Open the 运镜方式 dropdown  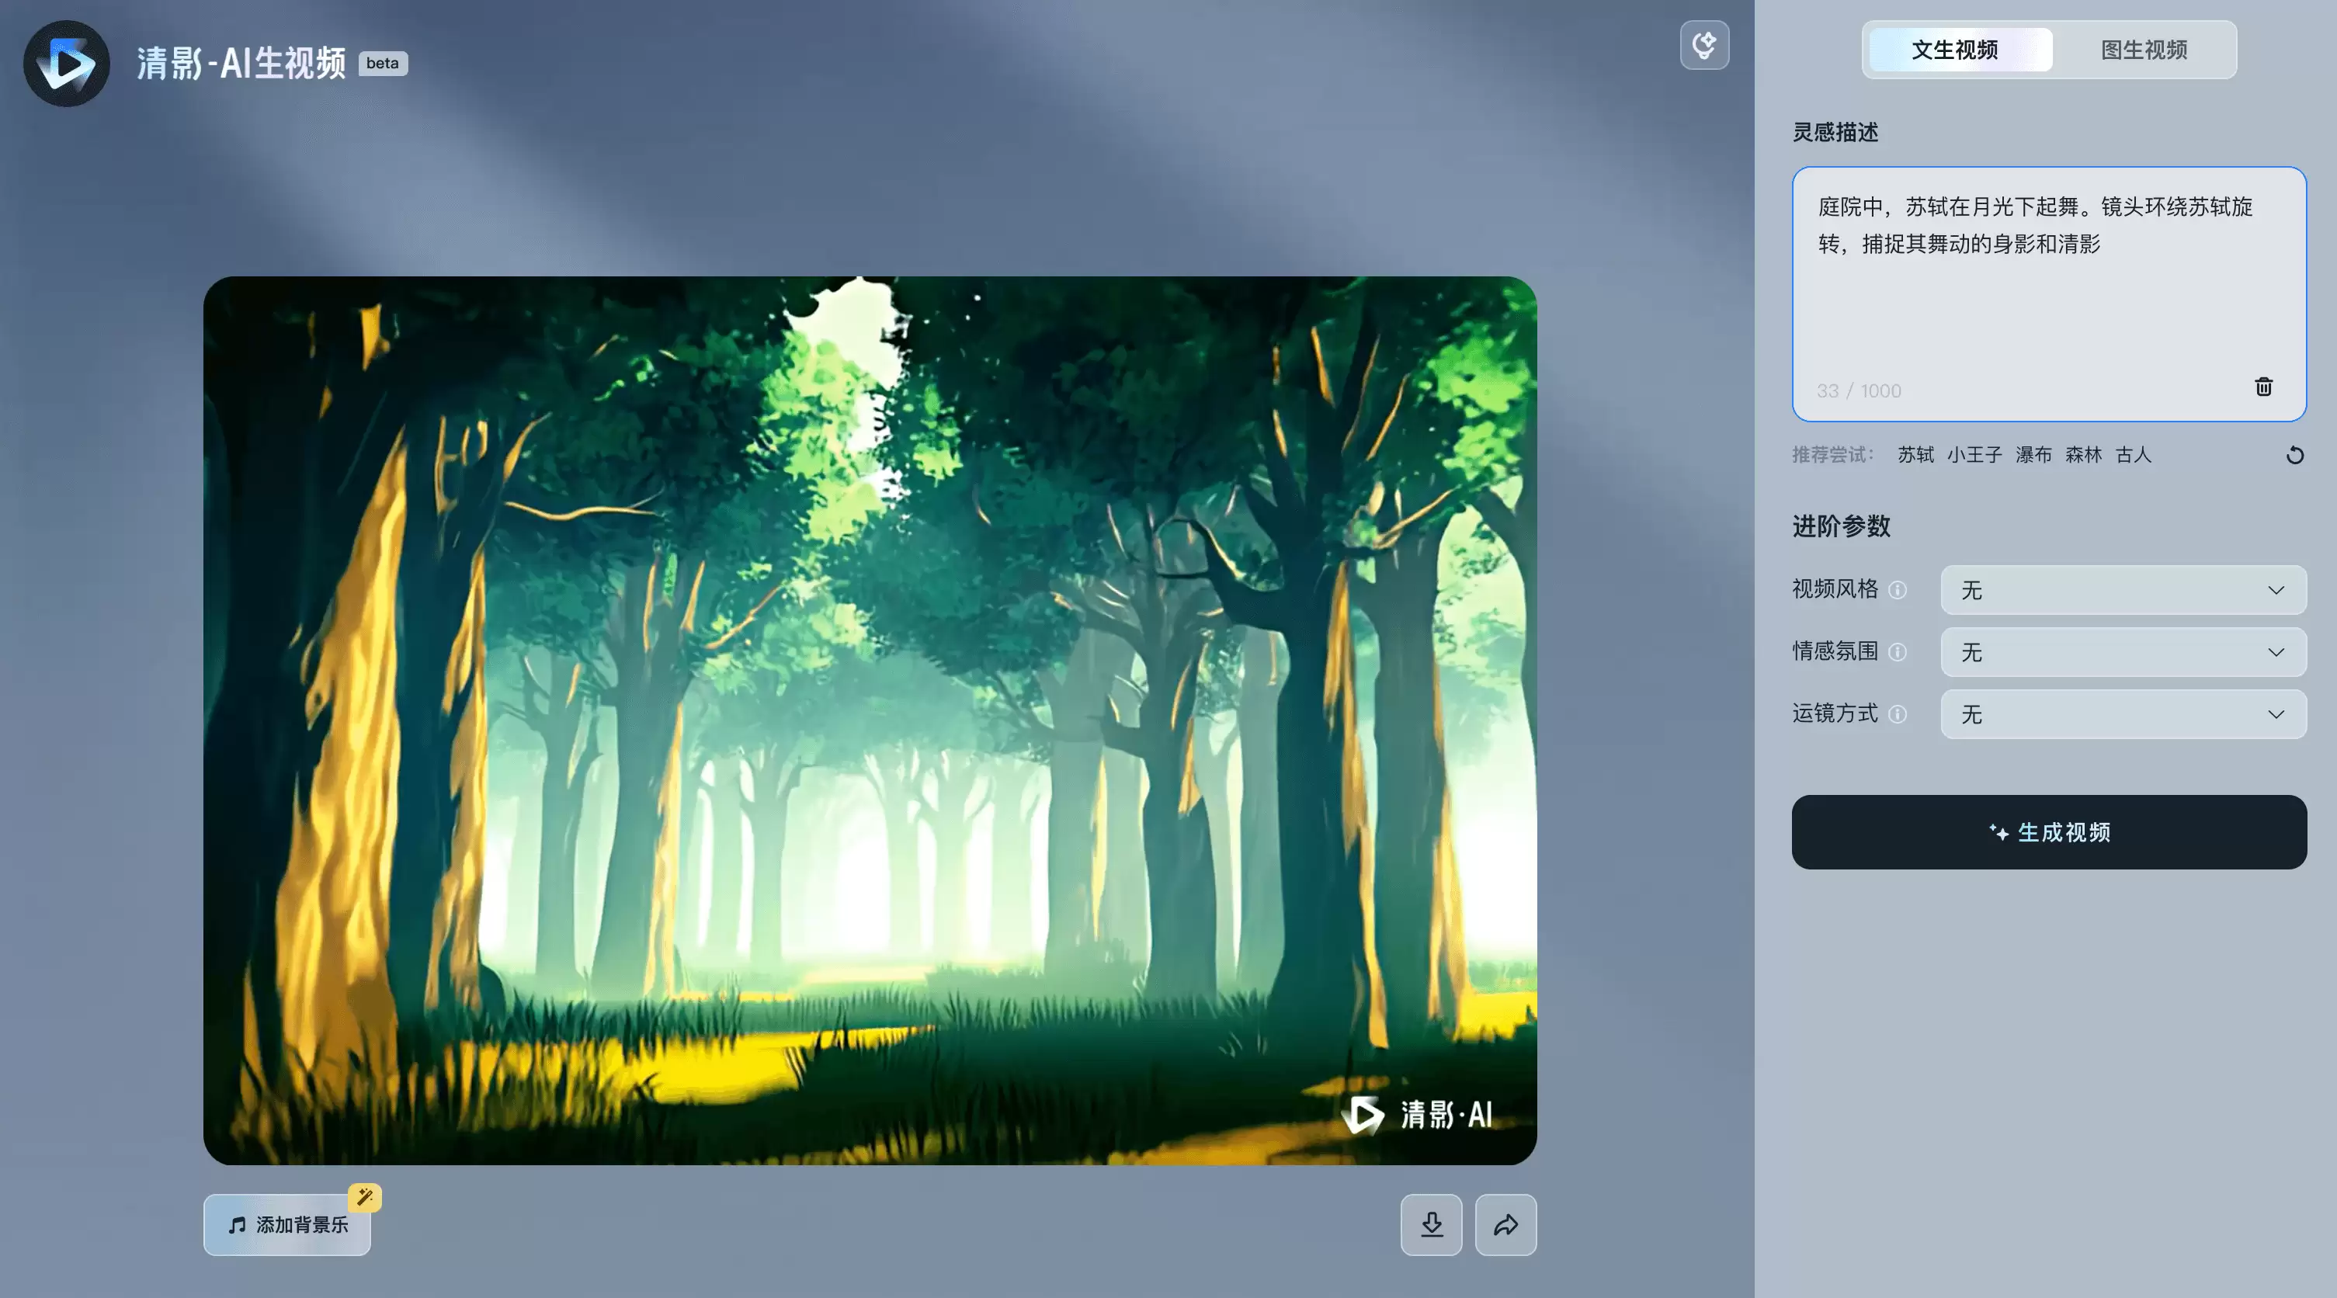point(2123,715)
